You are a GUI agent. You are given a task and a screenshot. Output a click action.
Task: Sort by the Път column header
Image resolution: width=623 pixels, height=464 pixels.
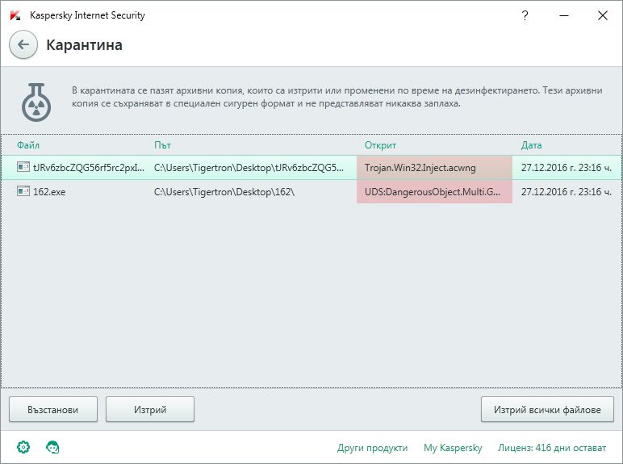(x=162, y=145)
